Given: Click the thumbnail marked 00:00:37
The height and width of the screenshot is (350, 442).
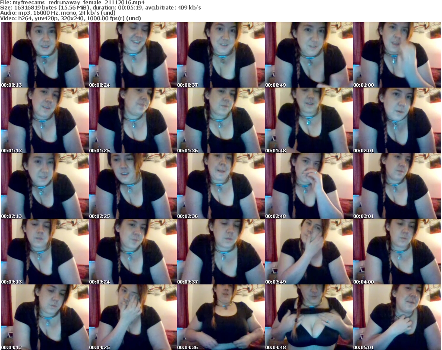Looking at the screenshot, I should click(x=221, y=55).
